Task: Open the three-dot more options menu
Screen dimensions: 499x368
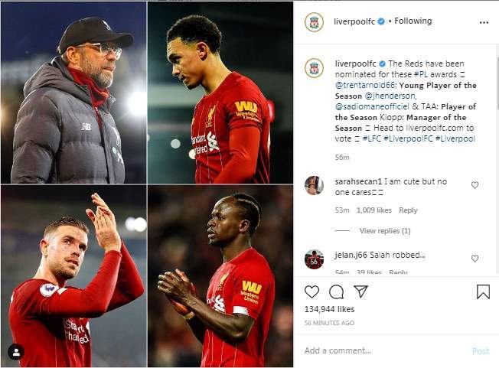Action: 484,22
